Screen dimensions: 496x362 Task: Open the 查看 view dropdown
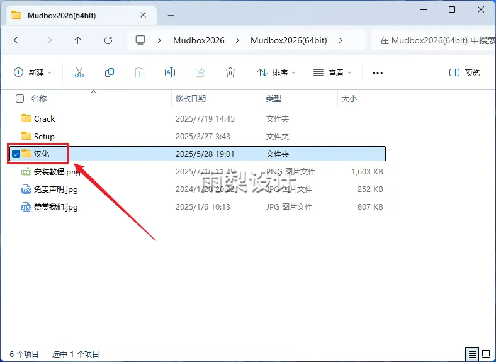pos(332,72)
